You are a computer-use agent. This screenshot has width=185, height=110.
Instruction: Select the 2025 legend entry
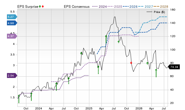[x=115, y=7]
